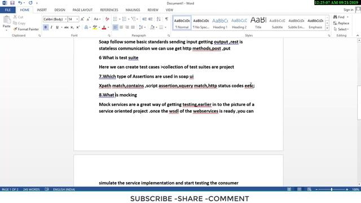The width and height of the screenshot is (361, 203).
Task: Toggle Italic formatting
Action: point(51,28)
